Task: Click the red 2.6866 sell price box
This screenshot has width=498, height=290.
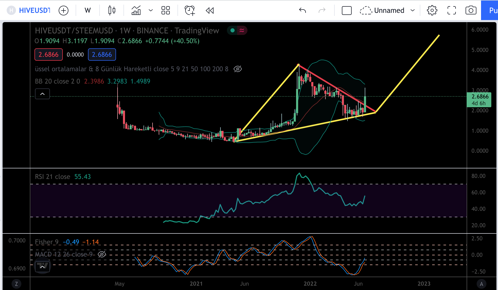Action: tap(49, 55)
